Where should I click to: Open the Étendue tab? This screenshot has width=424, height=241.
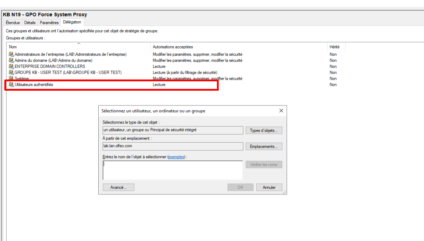tap(13, 23)
